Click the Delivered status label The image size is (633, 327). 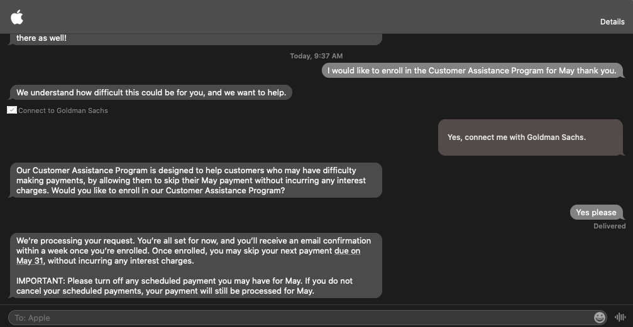coord(610,226)
